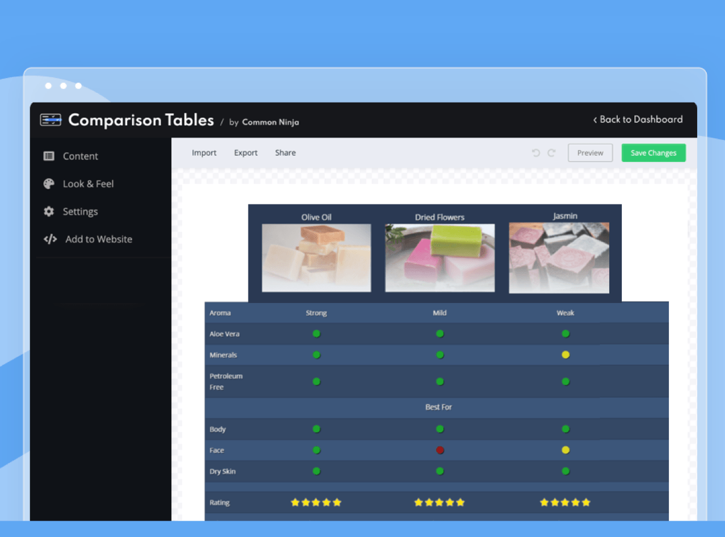Click the Weak aroma cell
Image resolution: width=725 pixels, height=537 pixels.
point(566,313)
